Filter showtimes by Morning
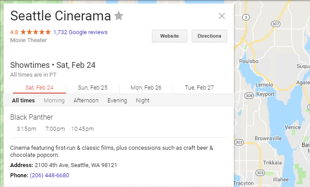310x187 pixels. [x=54, y=101]
